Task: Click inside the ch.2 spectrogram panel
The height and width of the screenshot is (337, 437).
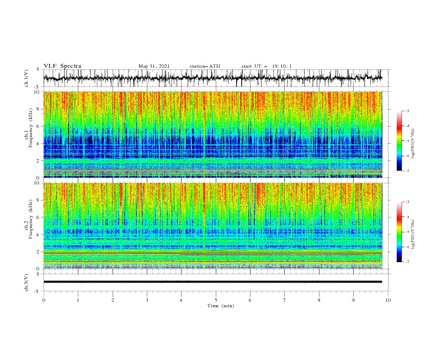Action: point(212,226)
